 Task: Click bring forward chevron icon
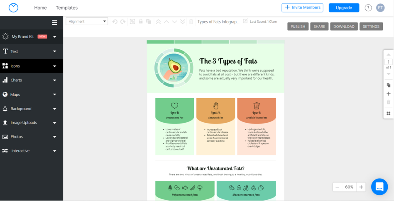(166, 22)
